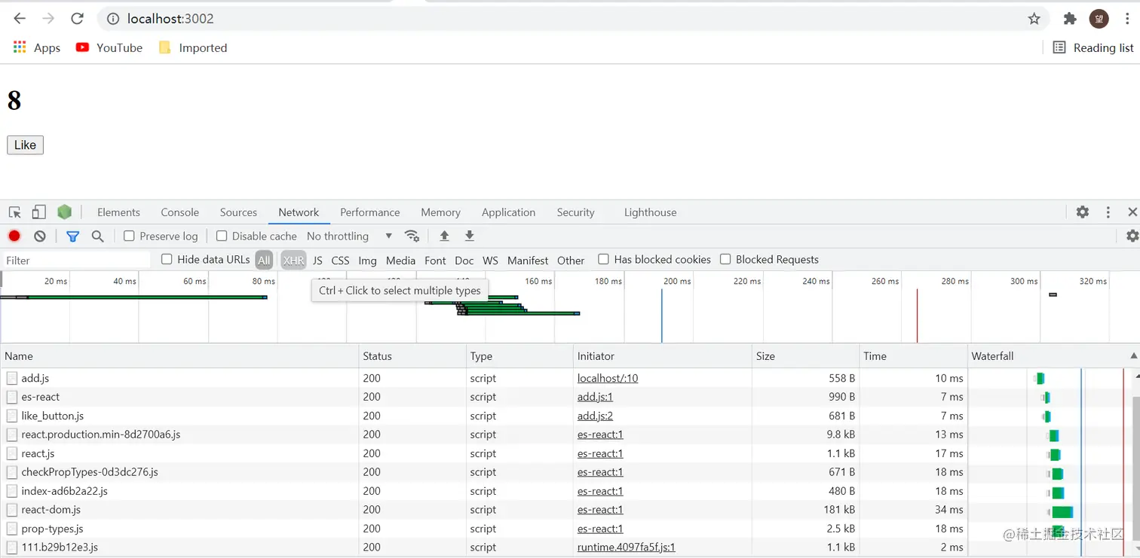Screen dimensions: 1140x558
Task: Open Waterfall column sort arrow
Action: [x=1133, y=356]
